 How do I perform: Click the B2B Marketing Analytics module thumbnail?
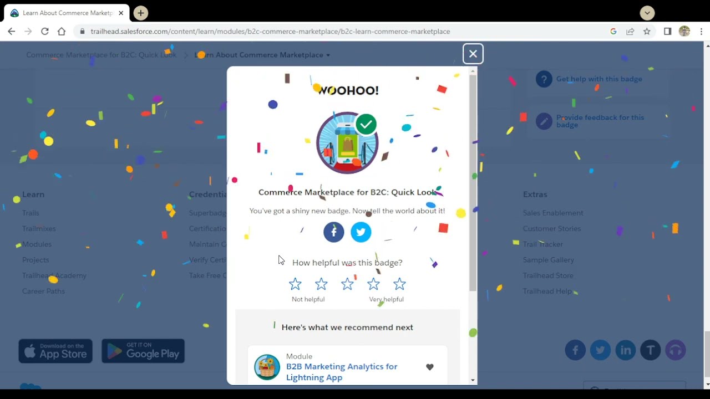[x=267, y=367]
